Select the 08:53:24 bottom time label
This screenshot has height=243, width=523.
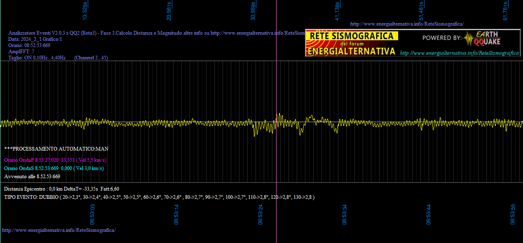coord(261,214)
